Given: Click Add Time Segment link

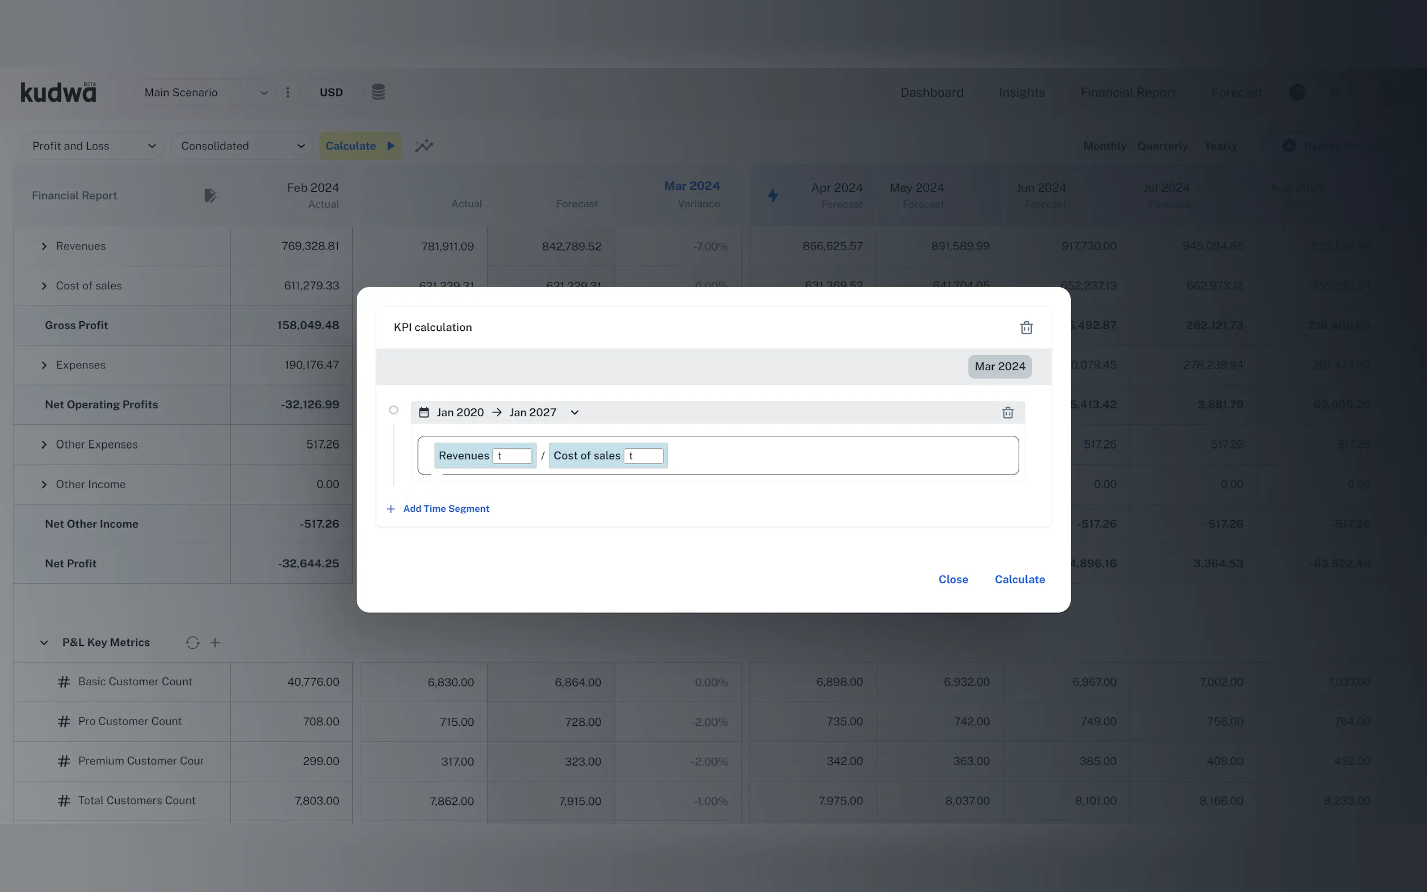Looking at the screenshot, I should click(446, 508).
